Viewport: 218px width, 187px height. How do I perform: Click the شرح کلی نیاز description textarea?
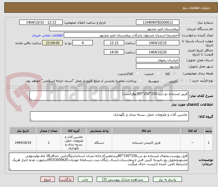[x=109, y=96]
